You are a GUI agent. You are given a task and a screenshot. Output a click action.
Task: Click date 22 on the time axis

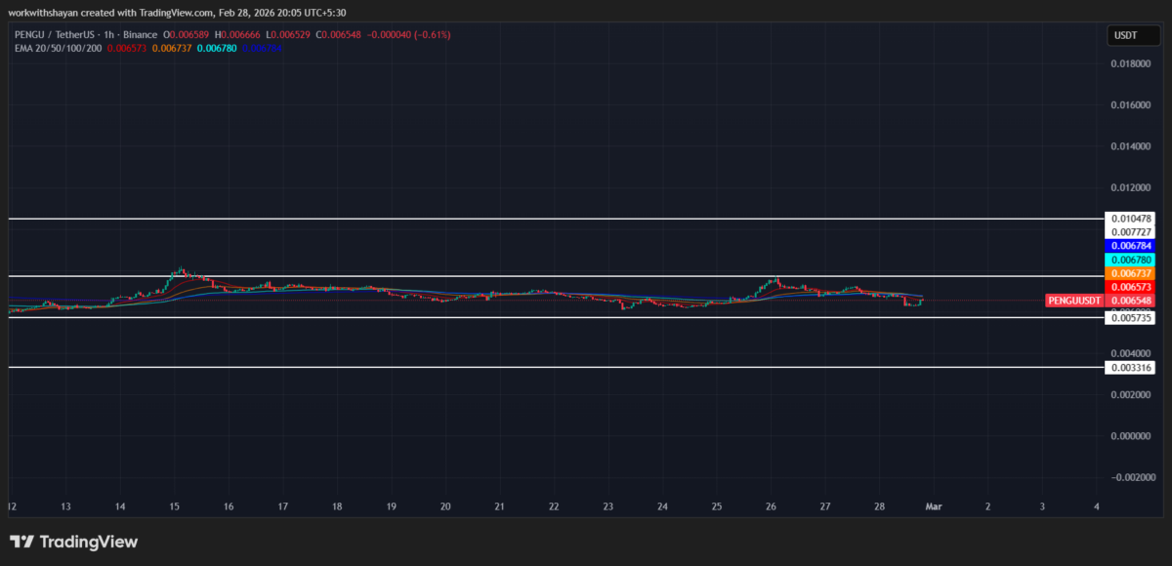tap(554, 506)
